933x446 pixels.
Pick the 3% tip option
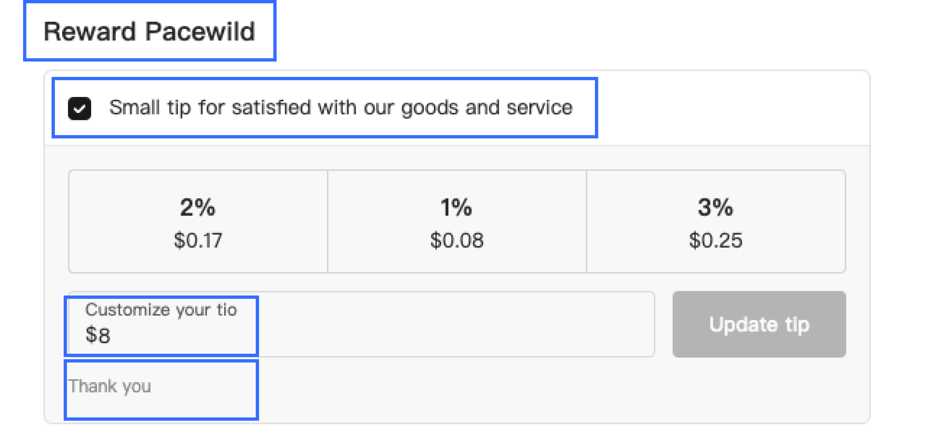716,222
